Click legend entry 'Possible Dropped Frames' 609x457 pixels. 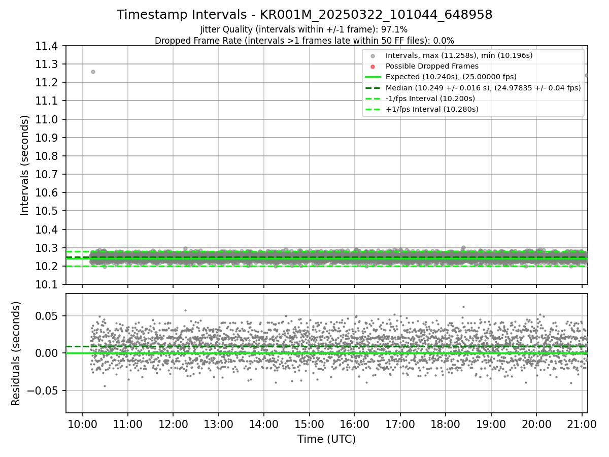point(432,66)
